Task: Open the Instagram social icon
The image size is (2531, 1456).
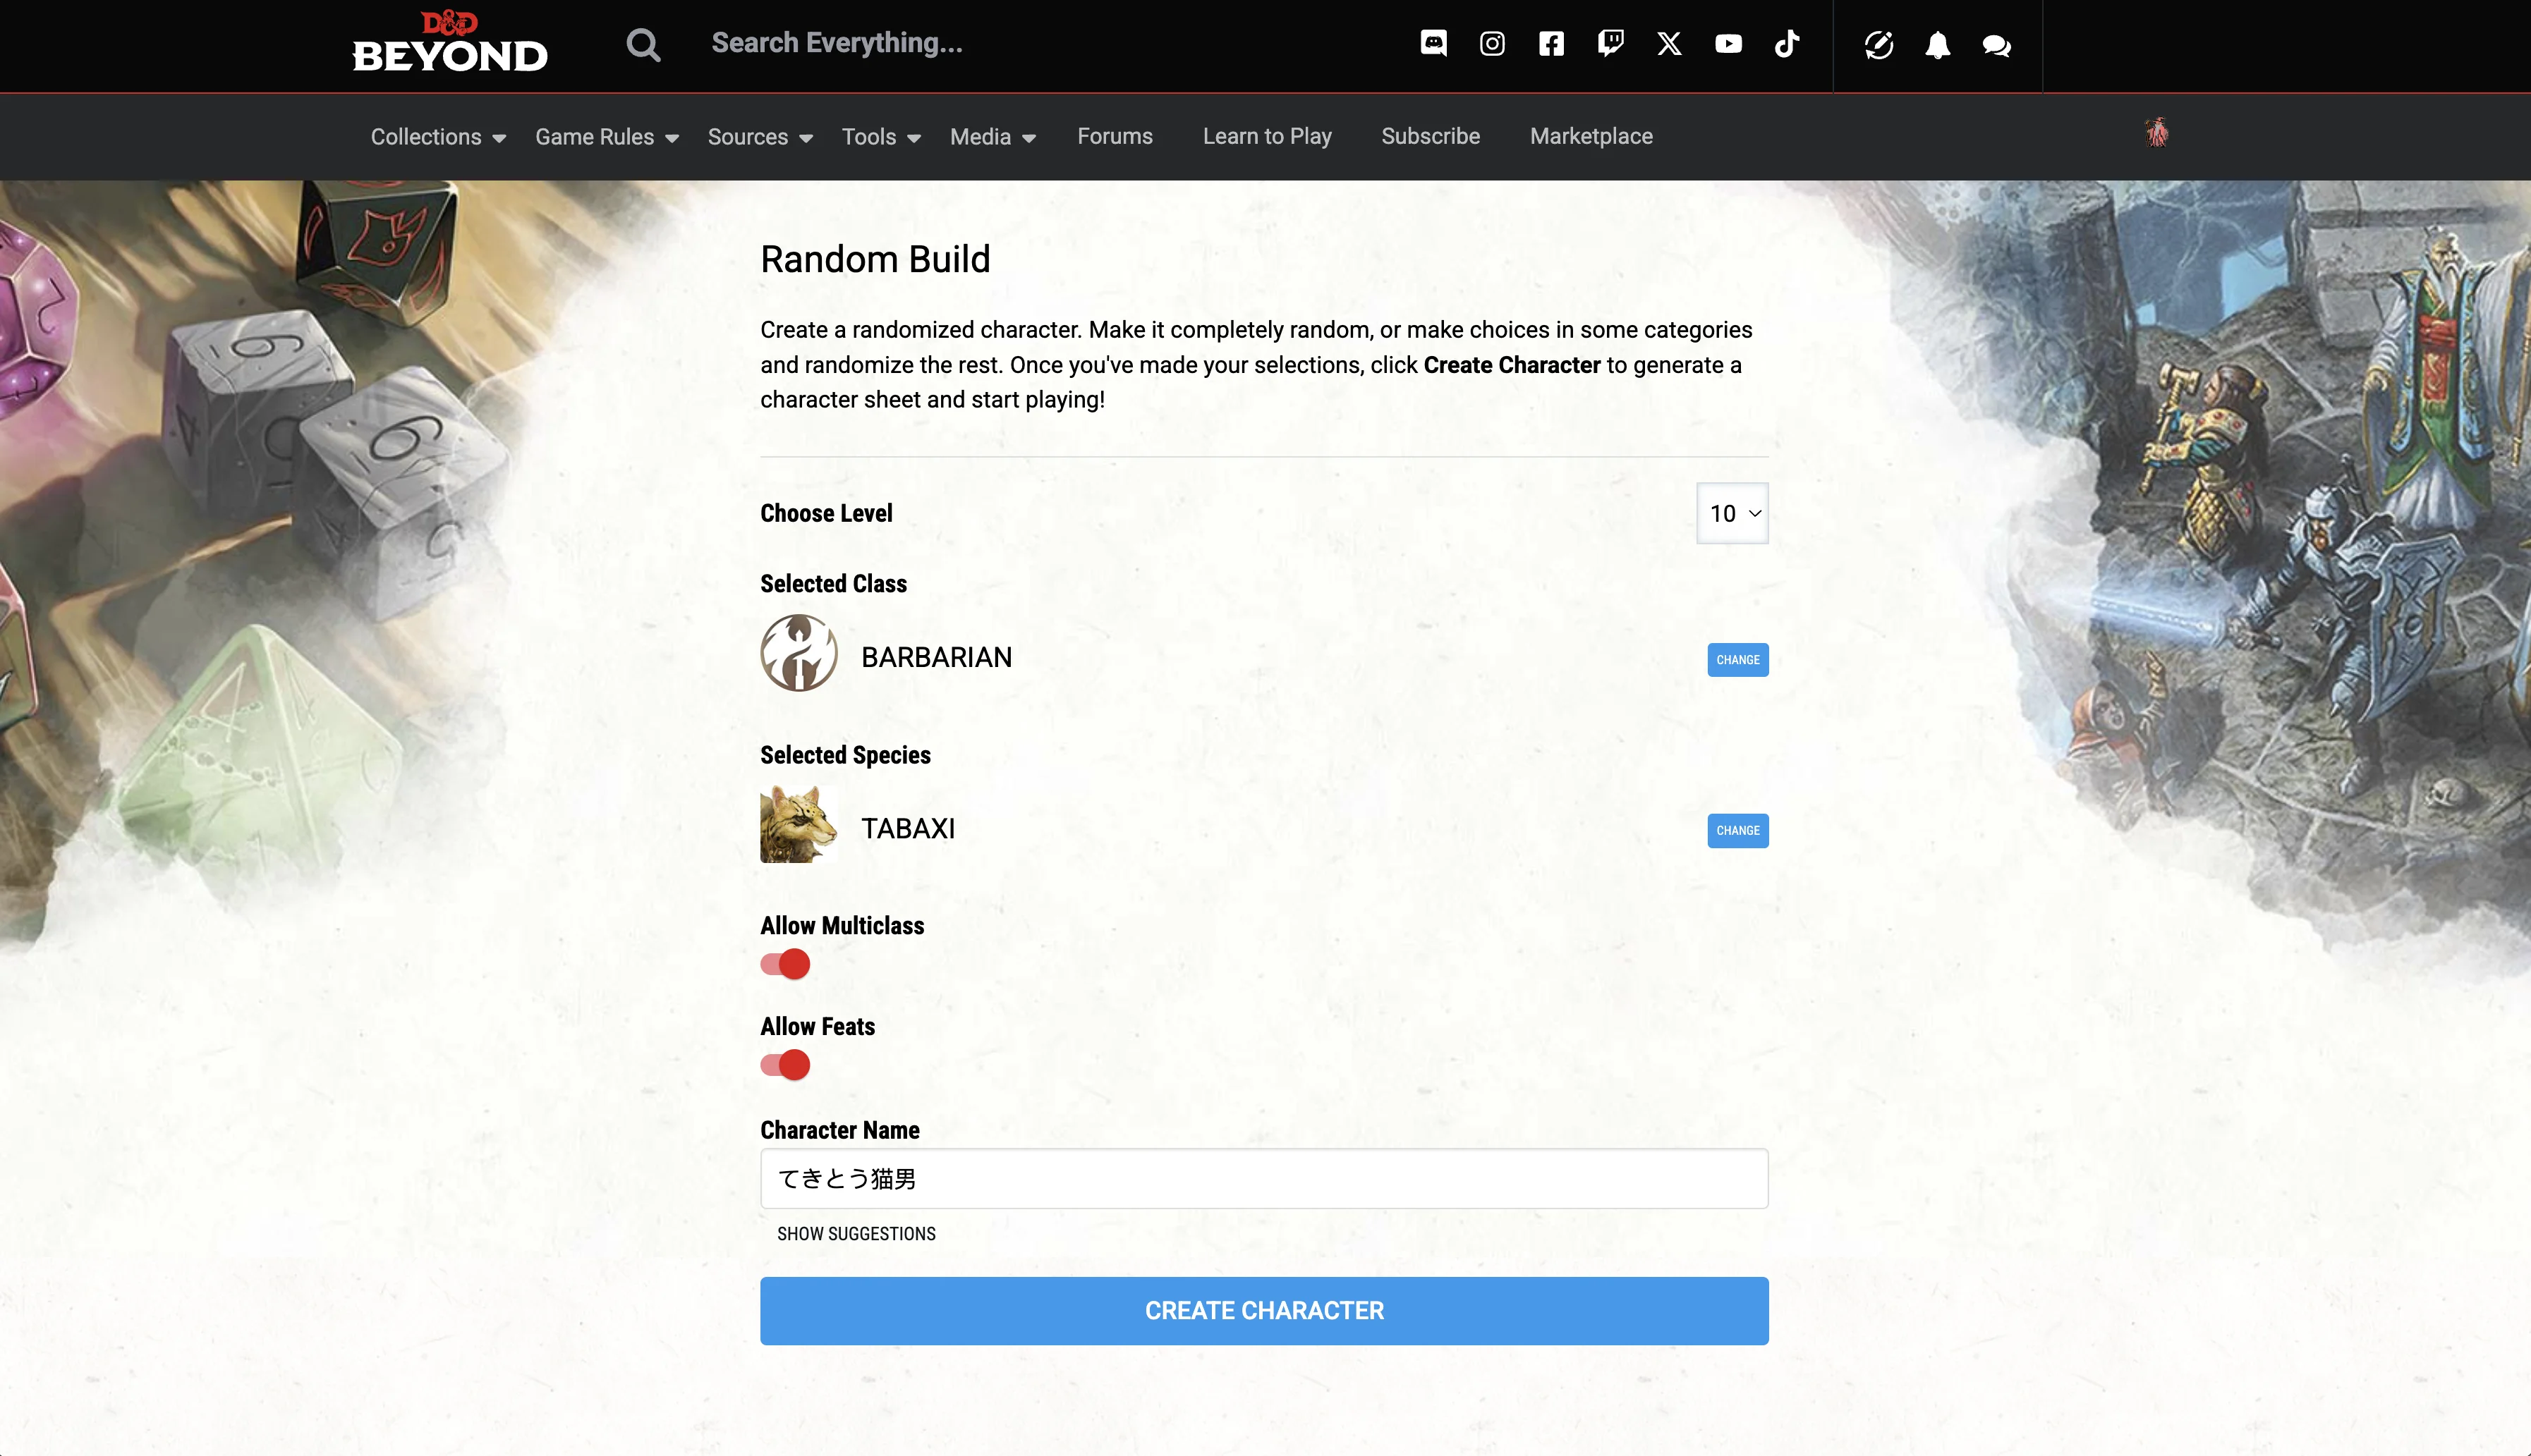Action: point(1492,43)
